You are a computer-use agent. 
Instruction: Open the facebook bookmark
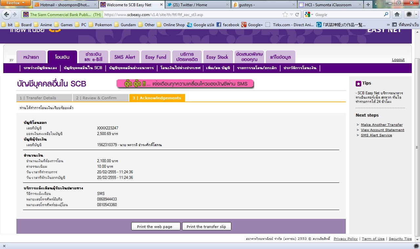(228, 25)
